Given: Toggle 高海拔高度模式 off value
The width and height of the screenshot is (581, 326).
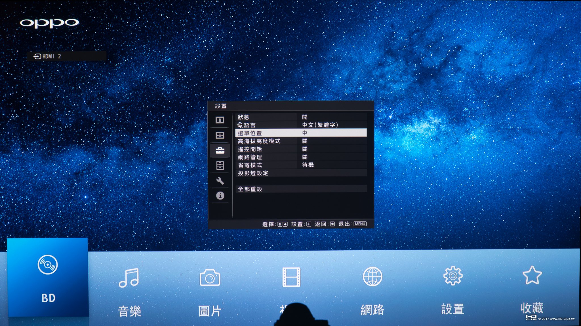Looking at the screenshot, I should point(305,141).
